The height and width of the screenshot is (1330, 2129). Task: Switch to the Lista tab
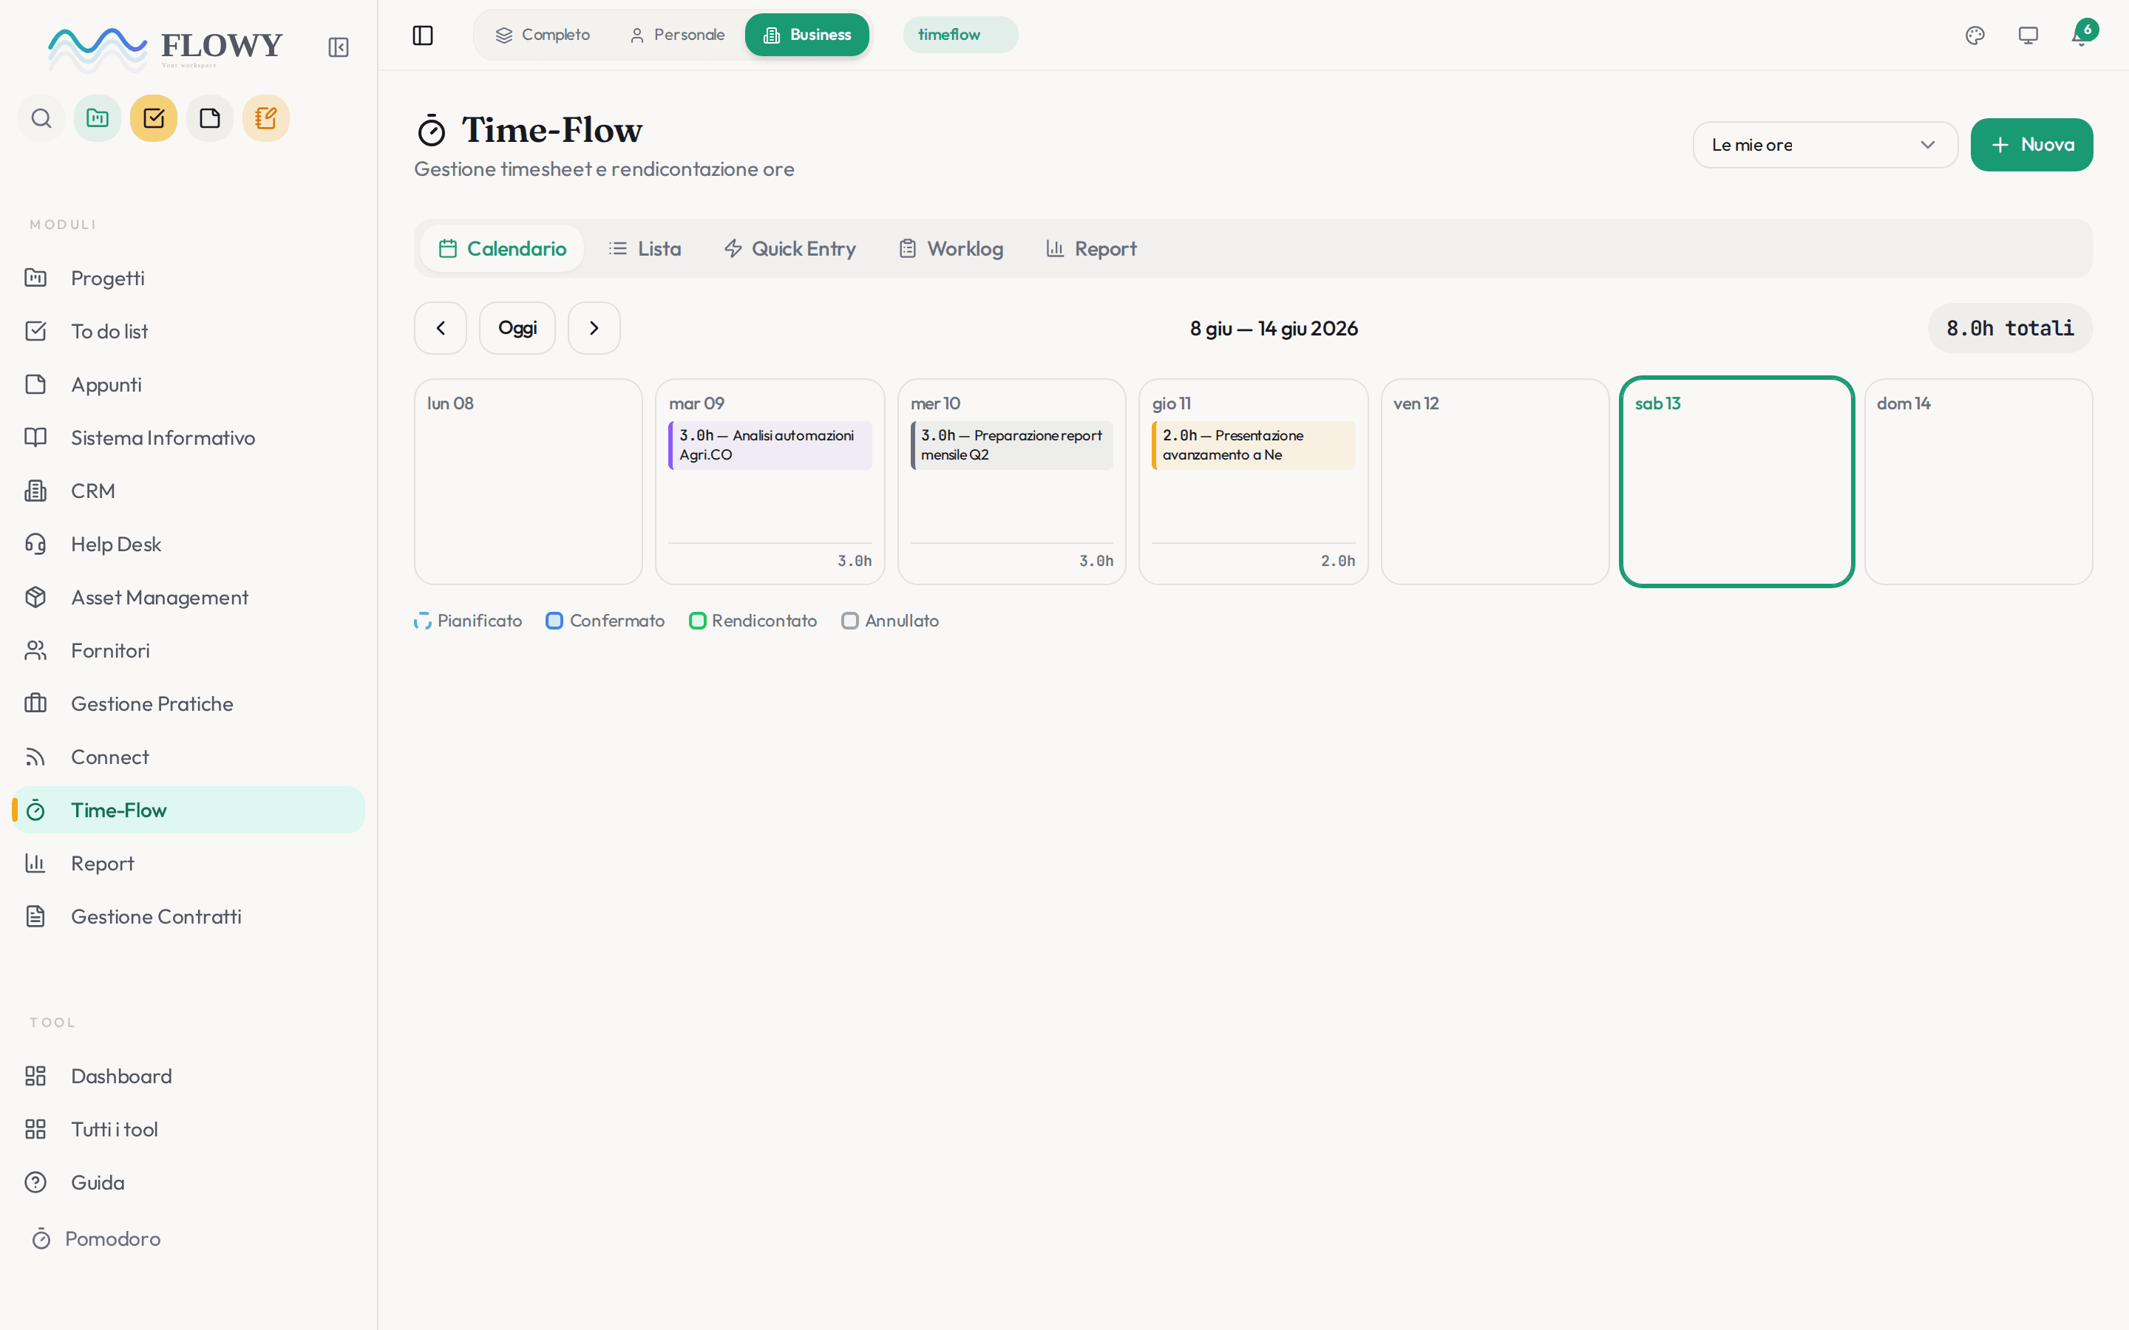pyautogui.click(x=645, y=249)
